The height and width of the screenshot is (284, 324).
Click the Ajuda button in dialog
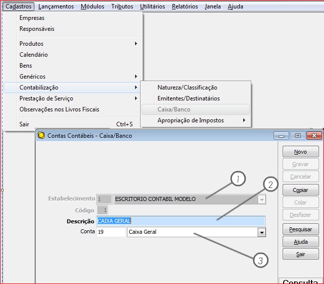click(301, 242)
